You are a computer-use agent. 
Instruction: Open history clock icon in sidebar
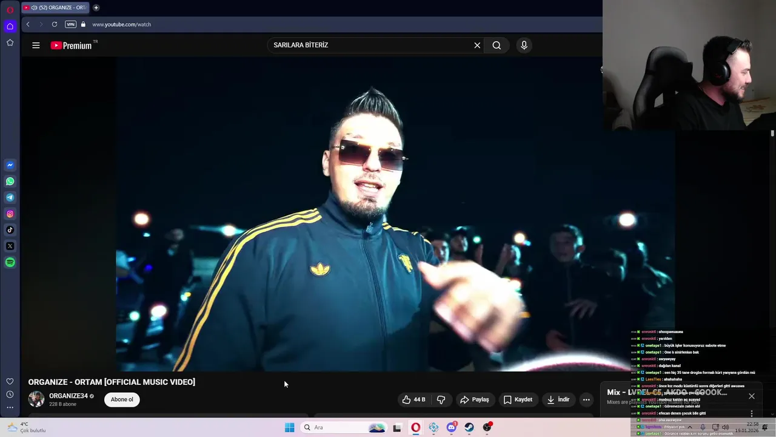[10, 395]
